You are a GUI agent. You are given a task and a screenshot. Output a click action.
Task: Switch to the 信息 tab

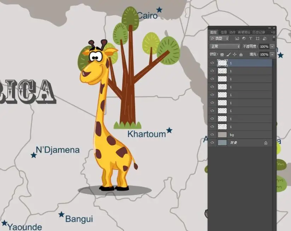pos(223,32)
